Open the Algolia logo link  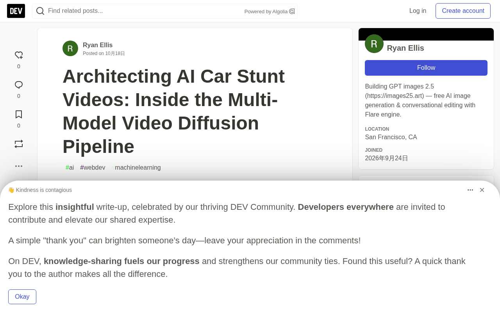(x=292, y=11)
